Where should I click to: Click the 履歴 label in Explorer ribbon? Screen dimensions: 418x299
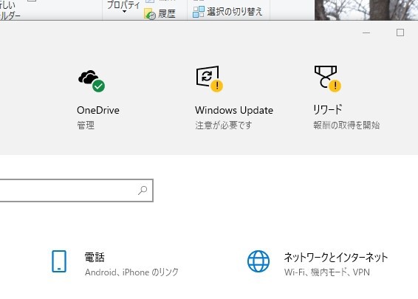(x=167, y=13)
